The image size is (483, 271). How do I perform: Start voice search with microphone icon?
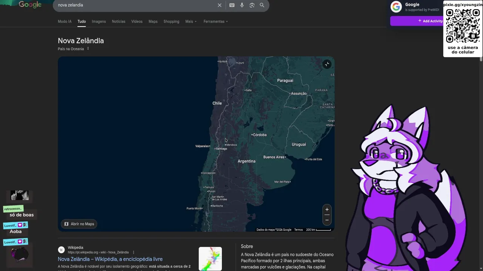(242, 5)
